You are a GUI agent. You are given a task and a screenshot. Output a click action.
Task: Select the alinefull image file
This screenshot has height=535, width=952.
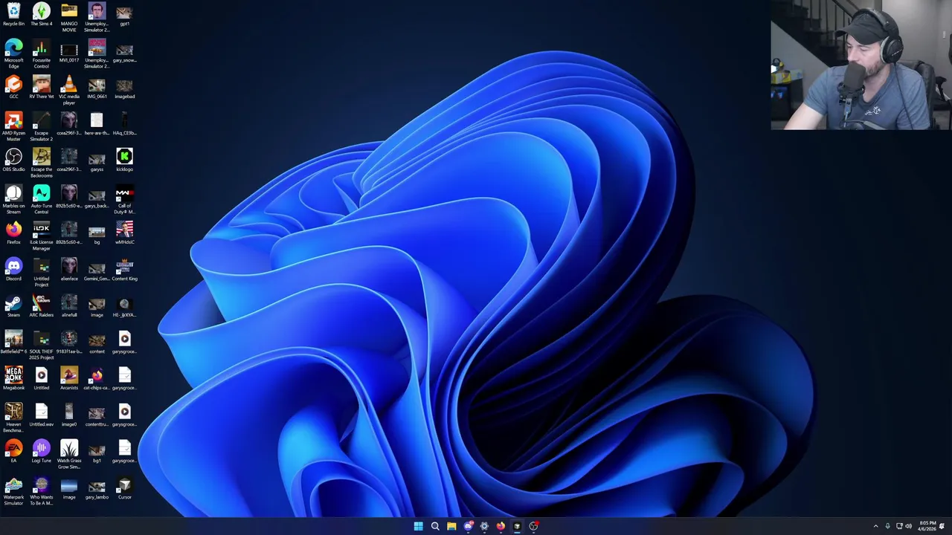(x=69, y=306)
